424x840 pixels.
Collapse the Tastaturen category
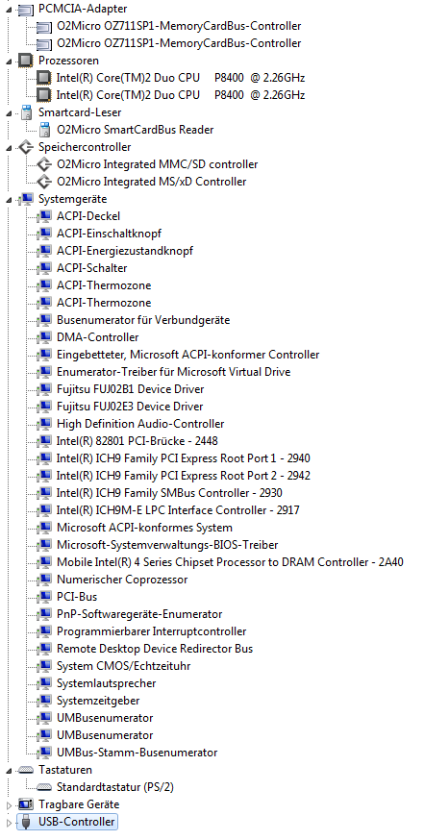coord(9,770)
